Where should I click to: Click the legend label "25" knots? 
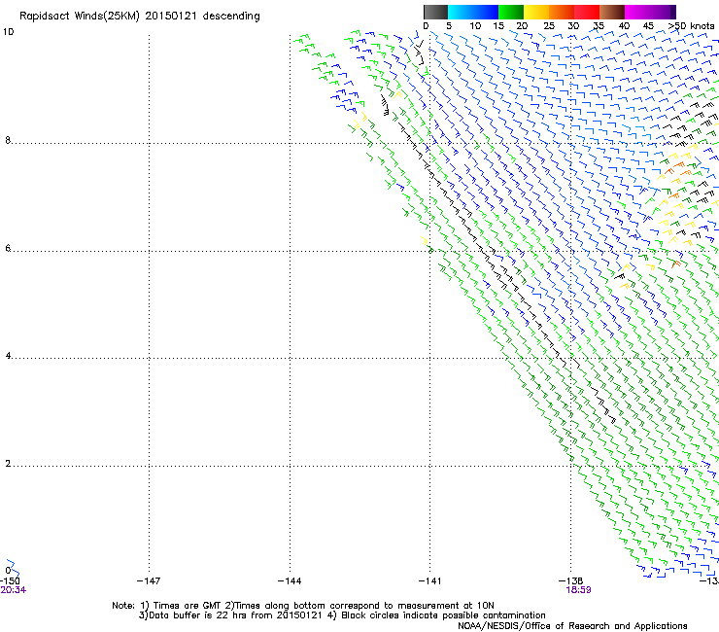click(549, 26)
